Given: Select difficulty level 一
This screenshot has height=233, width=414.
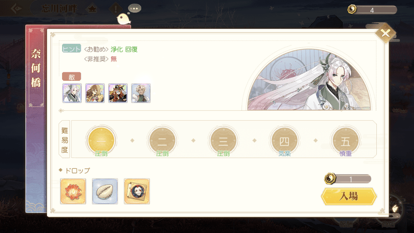Looking at the screenshot, I should coord(101,140).
